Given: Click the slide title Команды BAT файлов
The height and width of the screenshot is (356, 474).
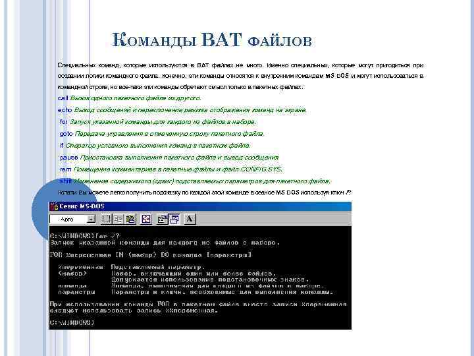Looking at the screenshot, I should point(211,40).
